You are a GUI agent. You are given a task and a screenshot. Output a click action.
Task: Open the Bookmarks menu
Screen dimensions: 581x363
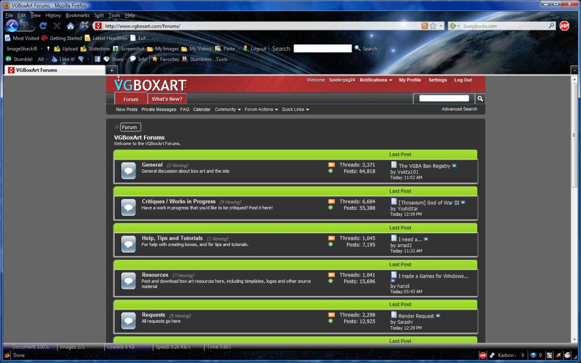tap(77, 15)
